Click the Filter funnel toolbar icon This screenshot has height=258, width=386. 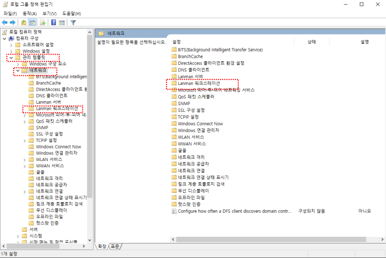[73, 23]
